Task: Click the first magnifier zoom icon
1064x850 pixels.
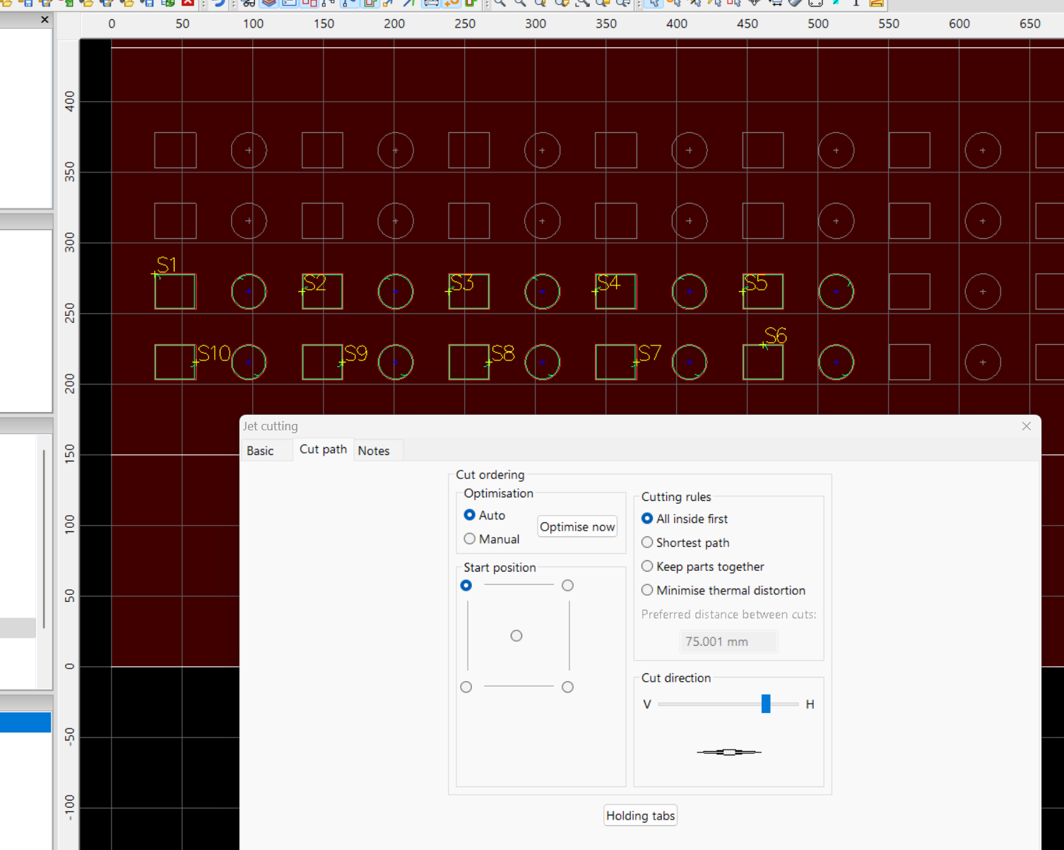Action: (x=500, y=3)
